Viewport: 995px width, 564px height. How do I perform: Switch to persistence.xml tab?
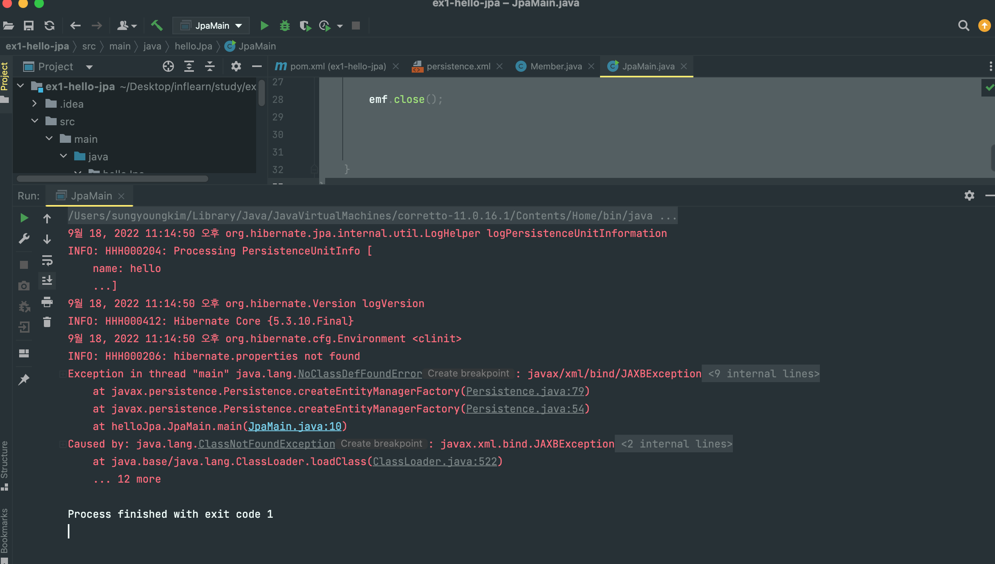[458, 67]
